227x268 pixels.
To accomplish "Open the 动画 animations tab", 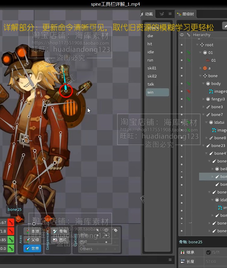I will tap(147, 14).
